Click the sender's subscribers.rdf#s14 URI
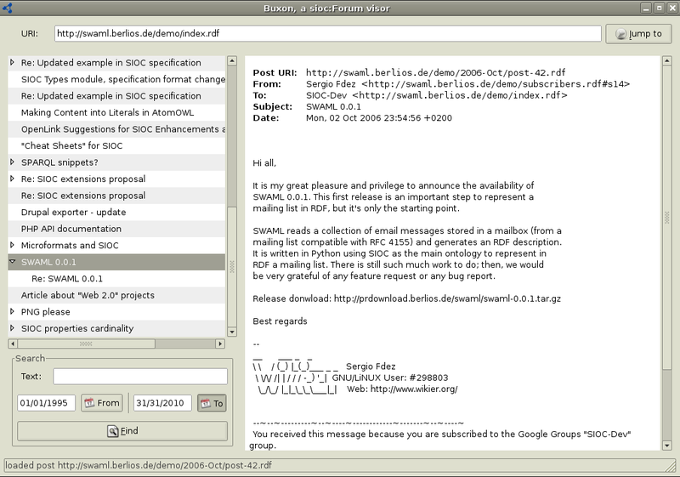The height and width of the screenshot is (477, 680). (496, 83)
